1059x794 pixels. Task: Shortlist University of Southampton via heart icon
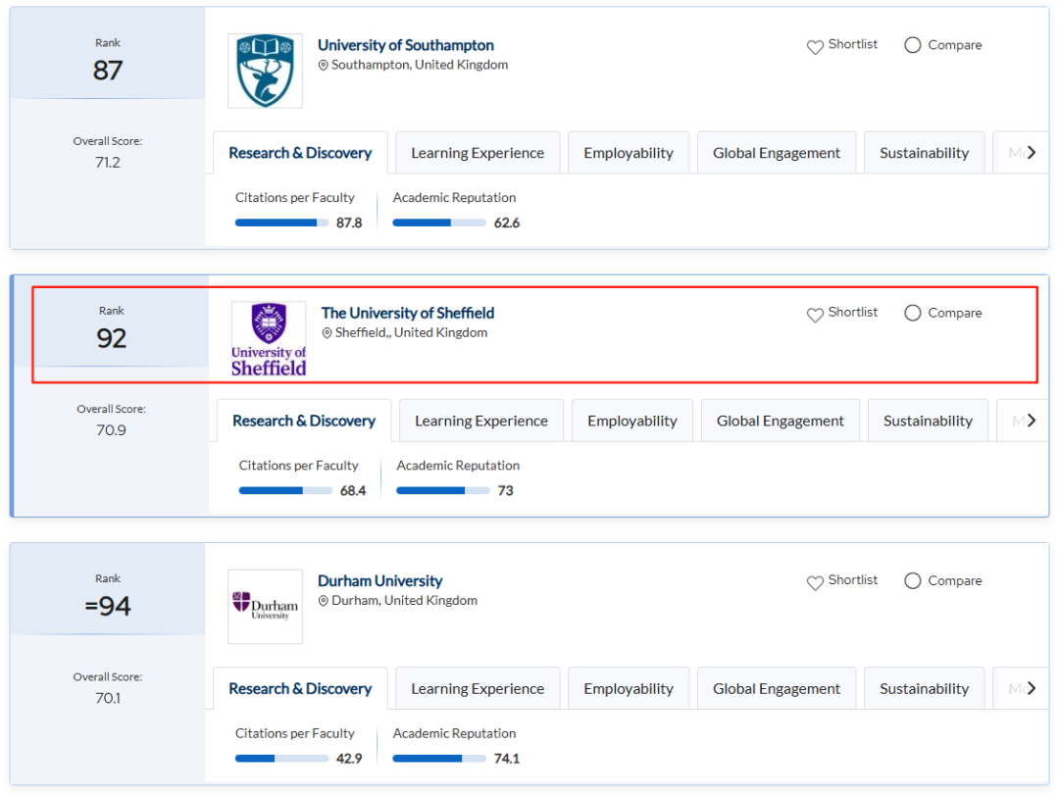coord(815,47)
